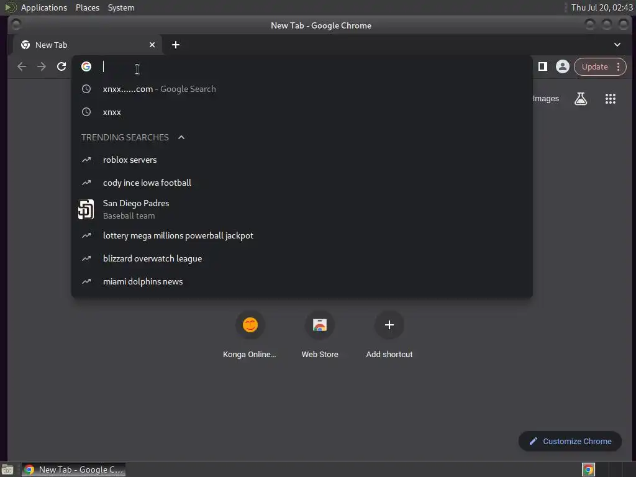The height and width of the screenshot is (477, 636).
Task: Open the System menu
Action: (121, 7)
